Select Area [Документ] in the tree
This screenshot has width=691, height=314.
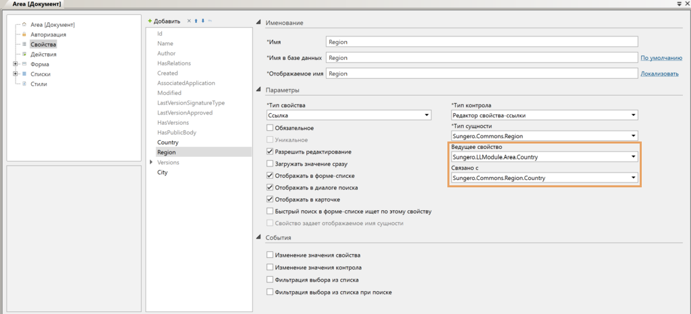click(53, 25)
